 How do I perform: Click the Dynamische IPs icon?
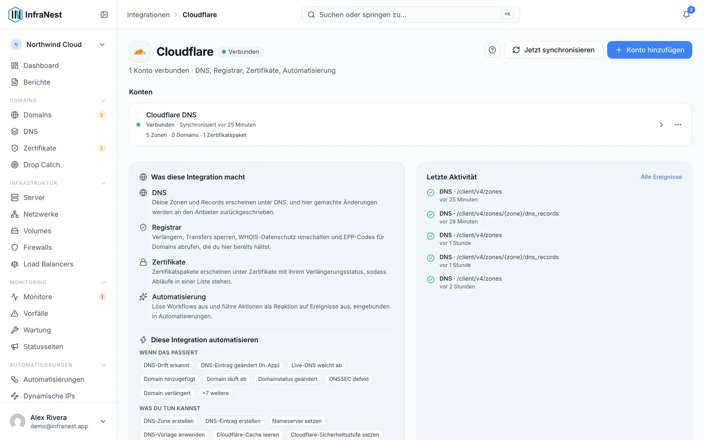click(15, 396)
